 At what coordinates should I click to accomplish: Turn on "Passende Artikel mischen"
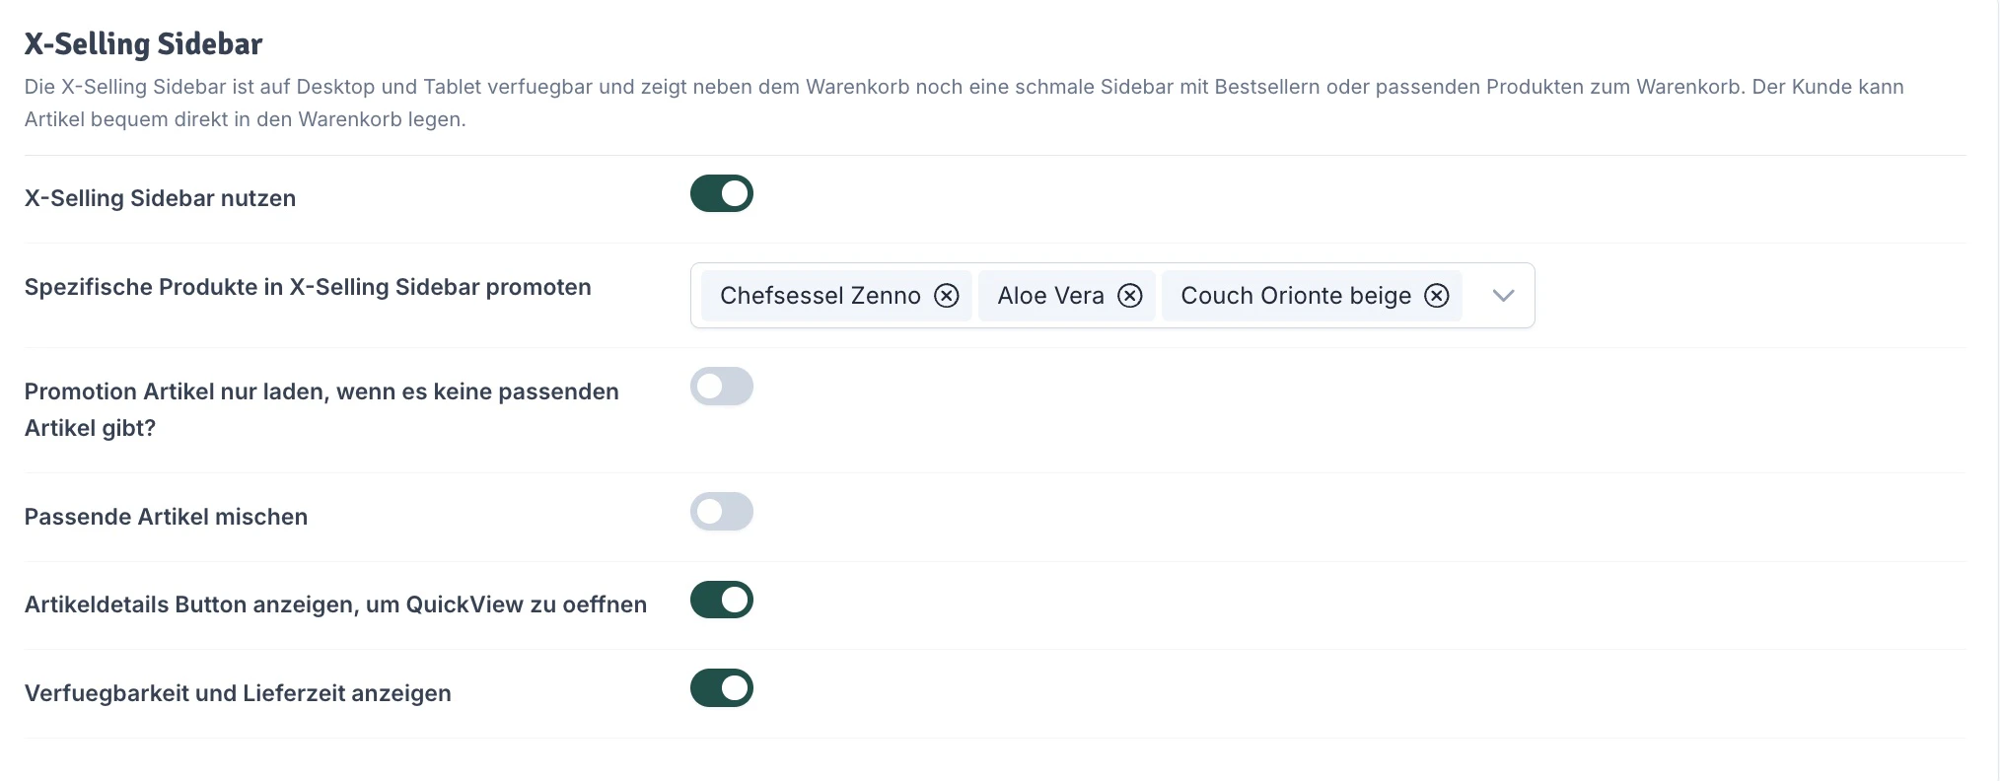[721, 512]
